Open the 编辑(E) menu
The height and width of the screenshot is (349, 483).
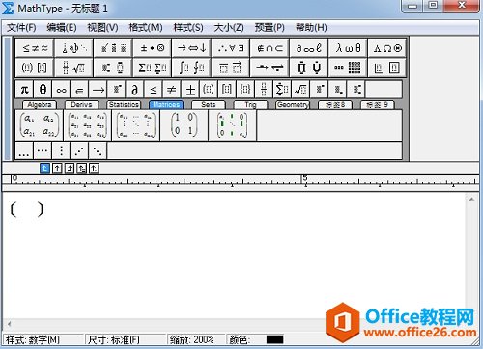click(x=62, y=28)
